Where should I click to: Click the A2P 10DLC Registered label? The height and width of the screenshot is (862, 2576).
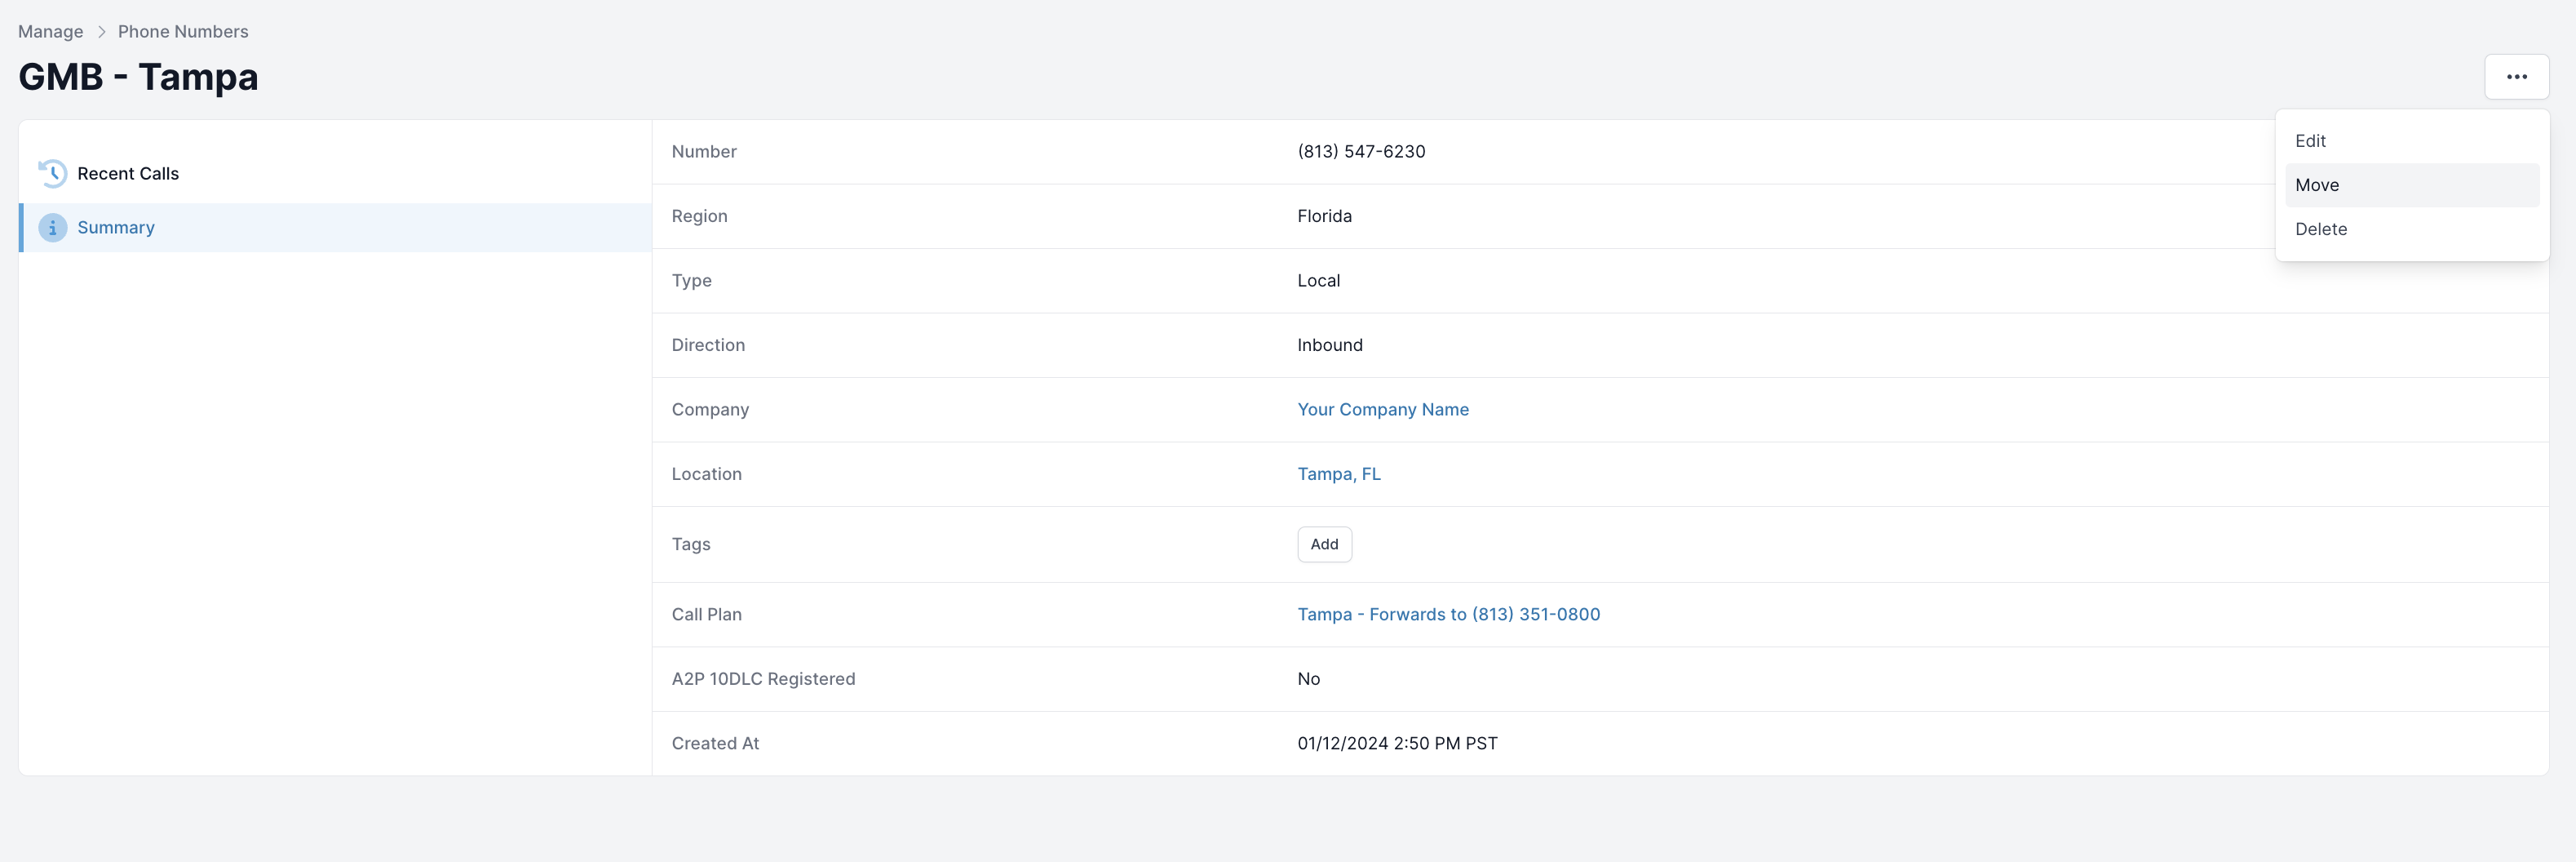pos(763,679)
